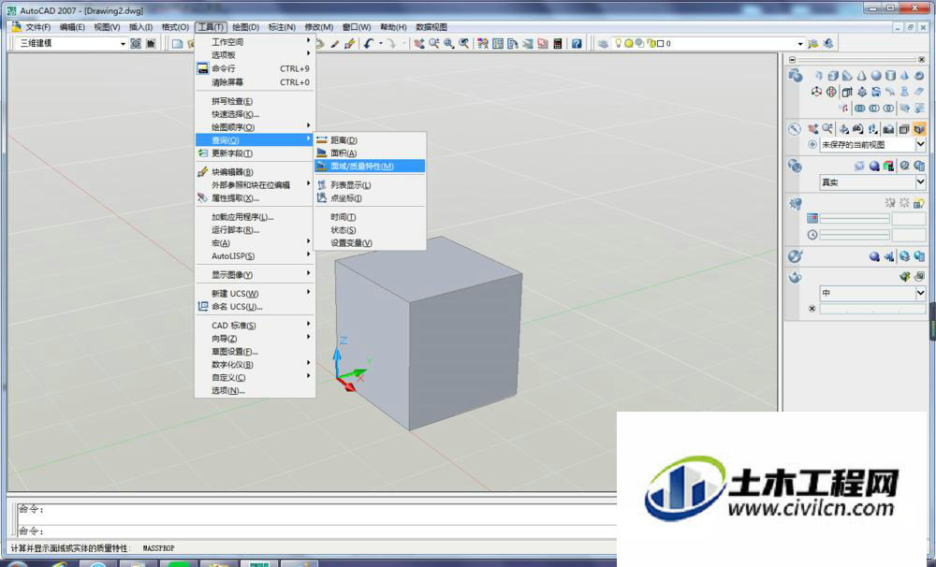Open the undo history dropdown arrow
This screenshot has height=567, width=936.
[381, 43]
